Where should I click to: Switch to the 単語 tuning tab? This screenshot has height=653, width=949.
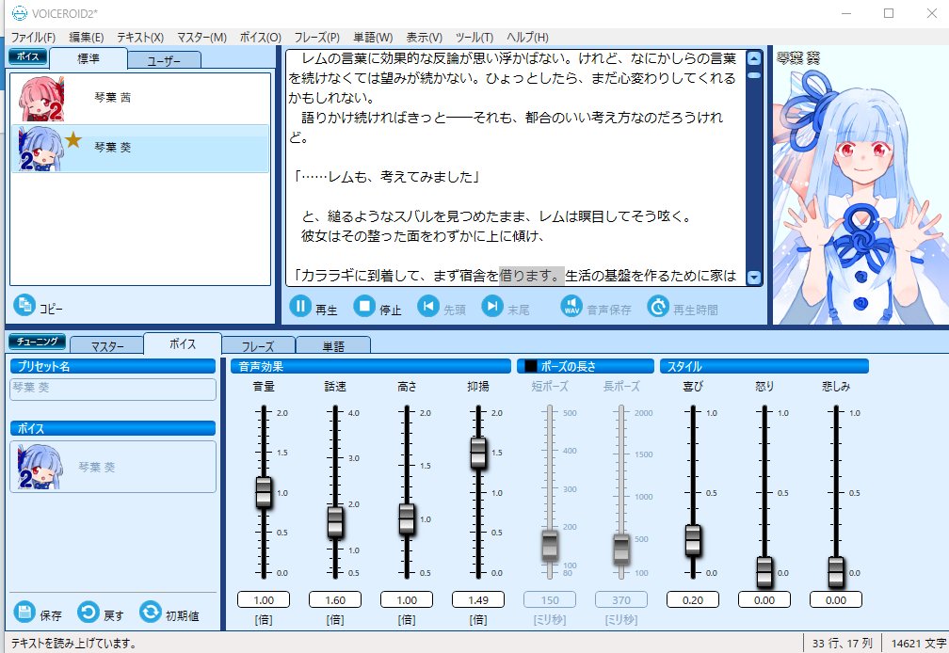coord(333,346)
